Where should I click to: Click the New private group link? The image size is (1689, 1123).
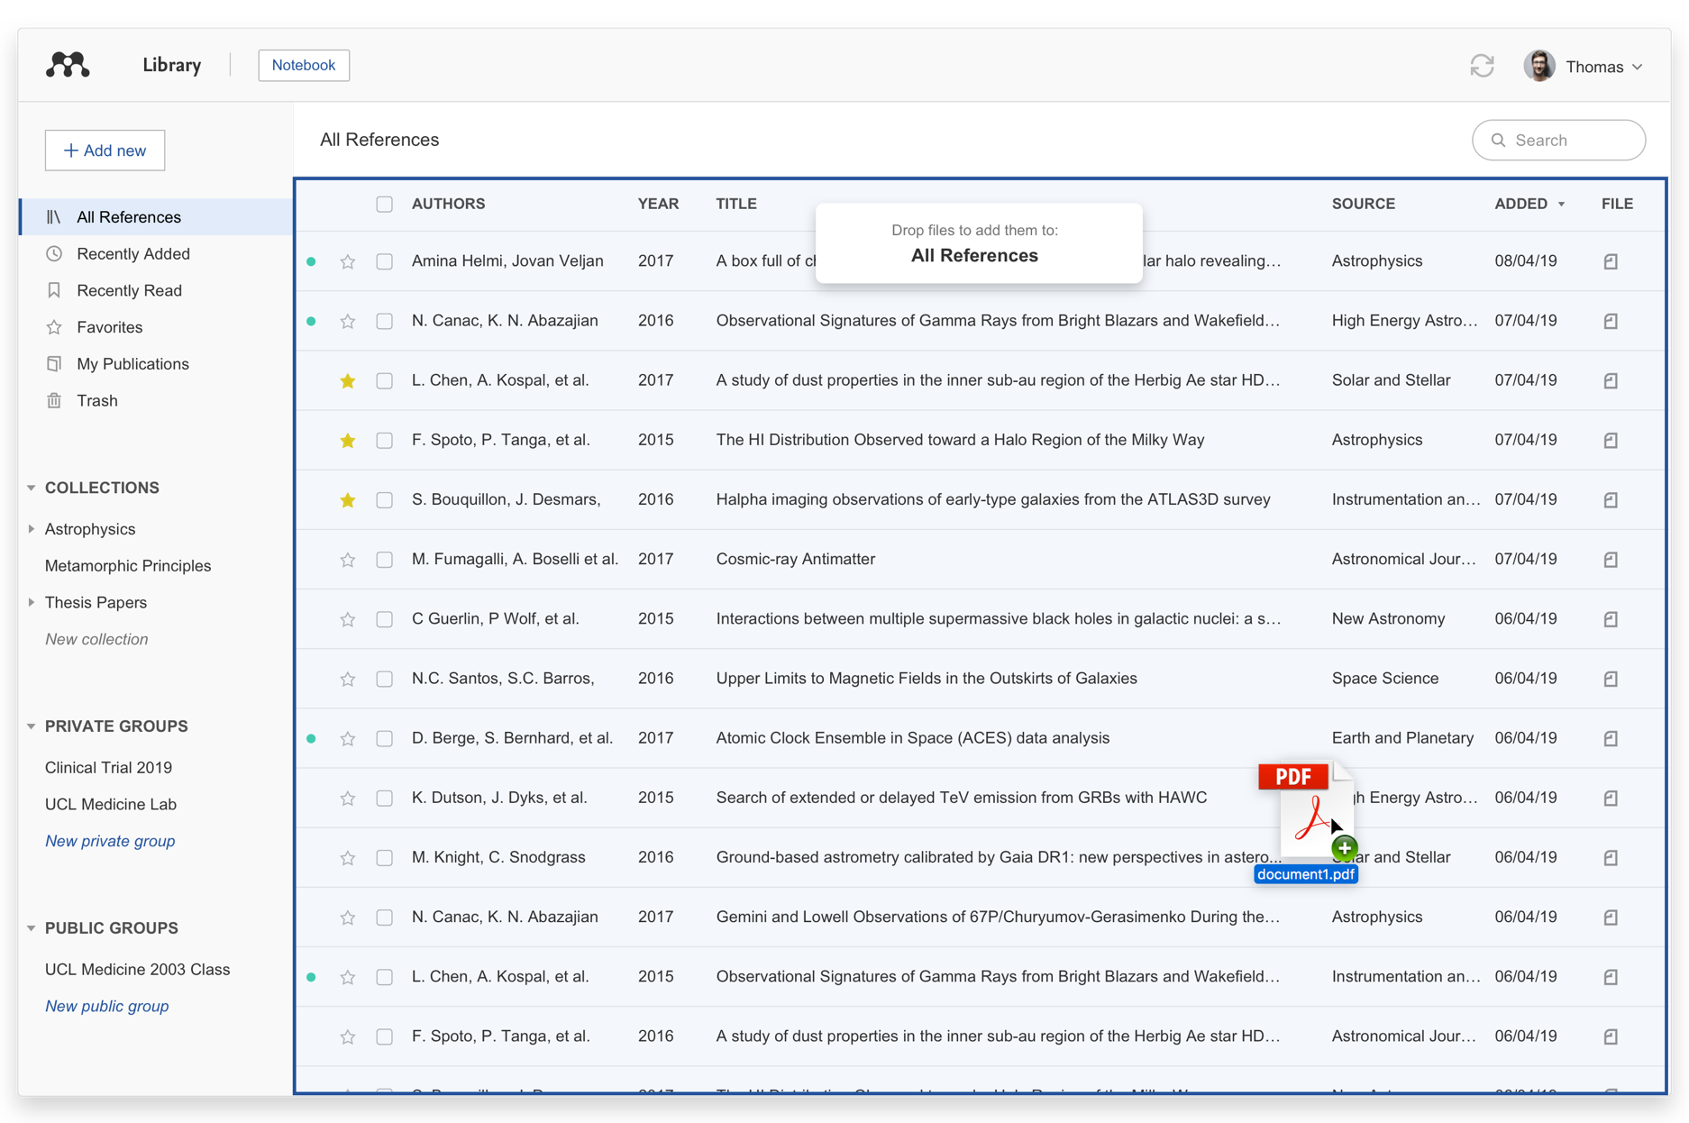click(110, 841)
